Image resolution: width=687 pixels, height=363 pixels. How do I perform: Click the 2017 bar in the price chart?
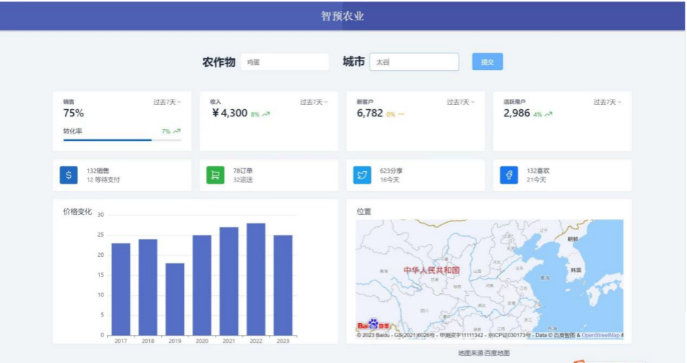click(121, 289)
